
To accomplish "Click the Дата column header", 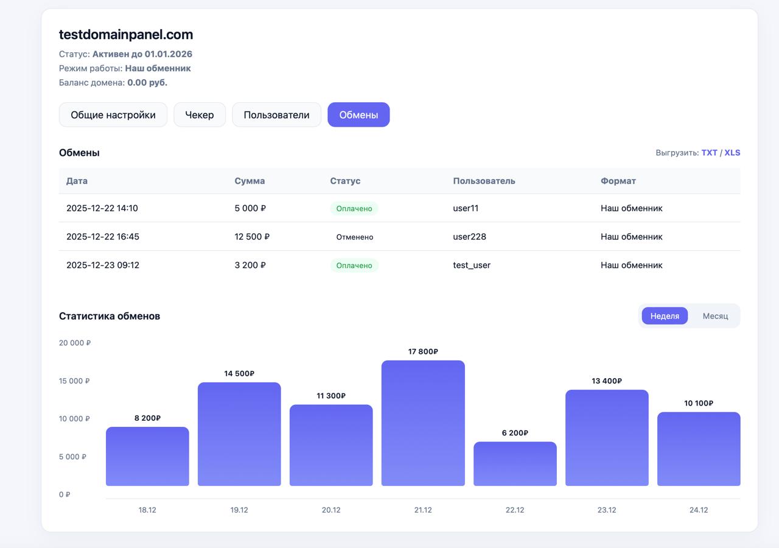I will pyautogui.click(x=77, y=181).
